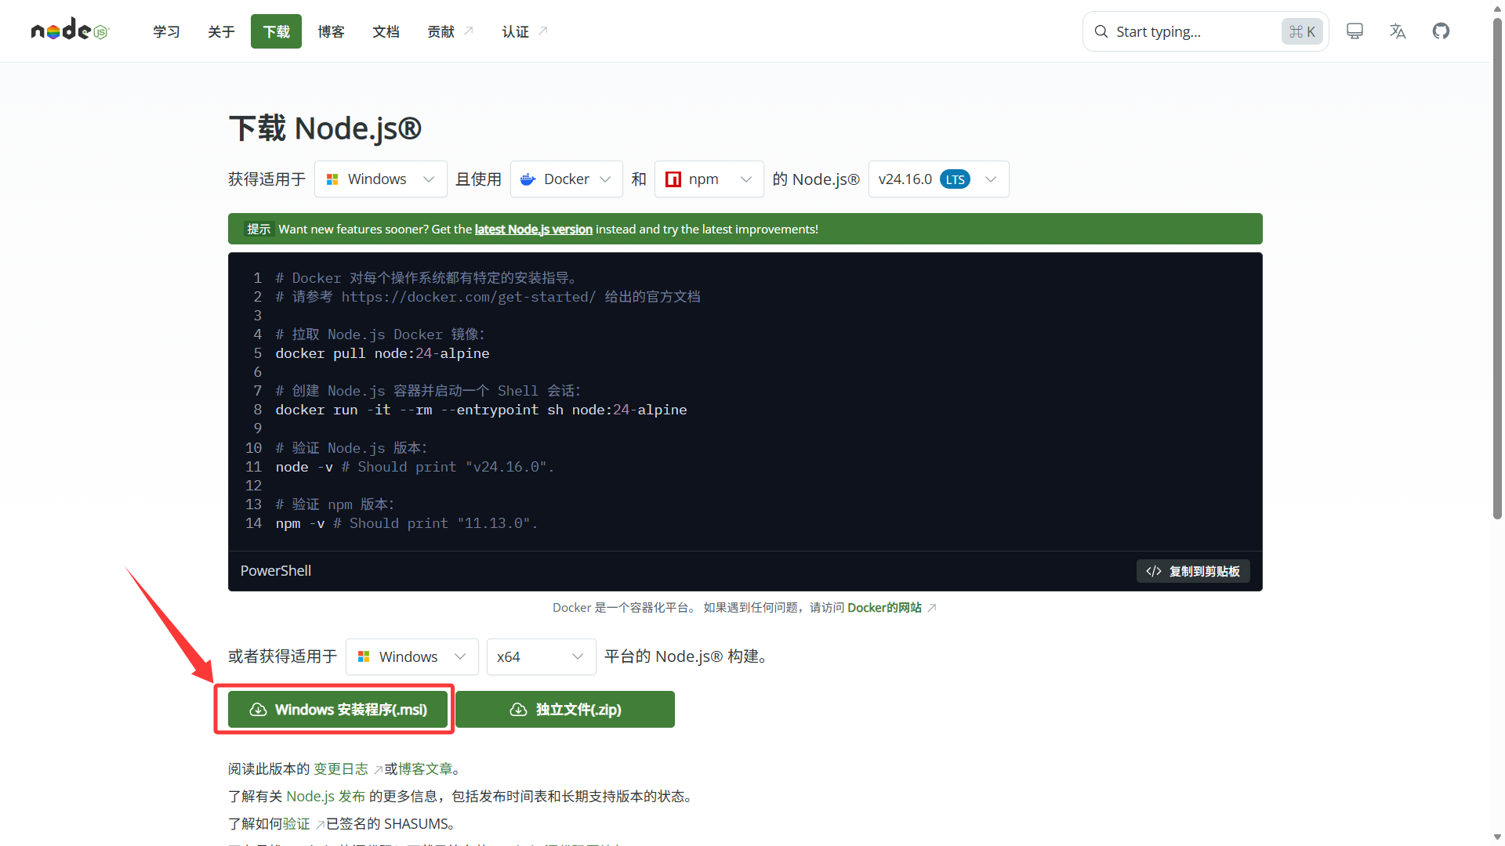This screenshot has width=1505, height=846.
Task: Click the ⌘K shortcut badge
Action: click(x=1302, y=31)
